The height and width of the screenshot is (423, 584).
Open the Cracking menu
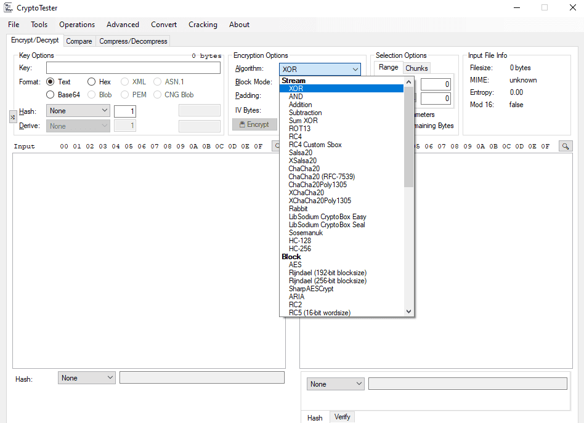point(203,25)
